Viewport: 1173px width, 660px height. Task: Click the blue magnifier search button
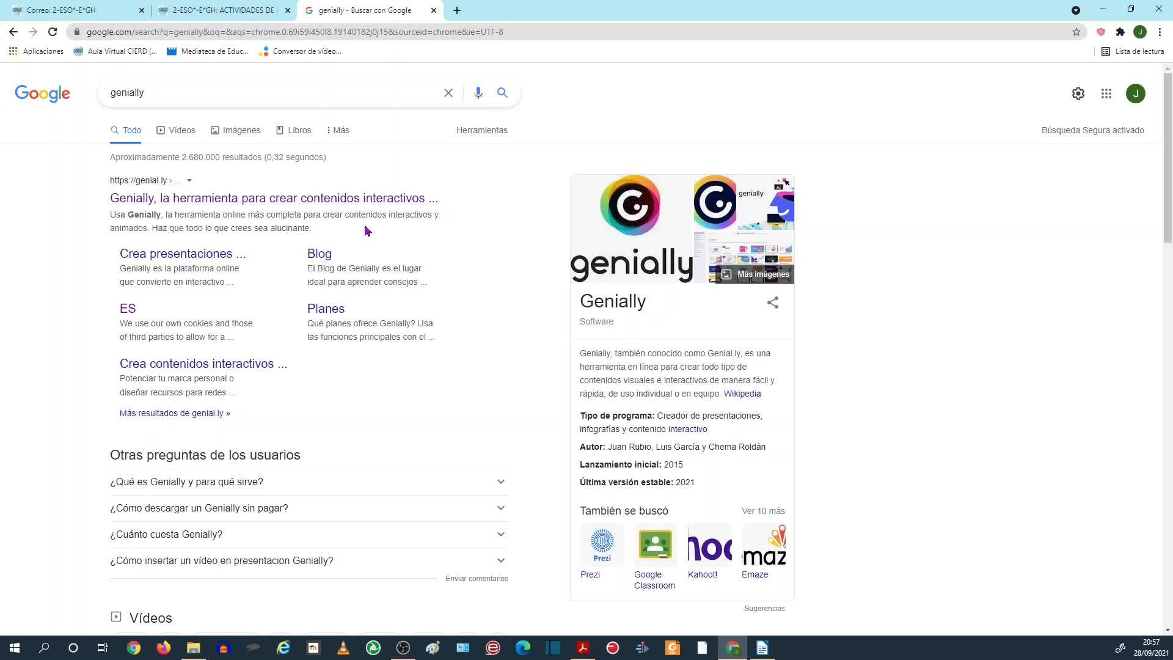tap(502, 93)
